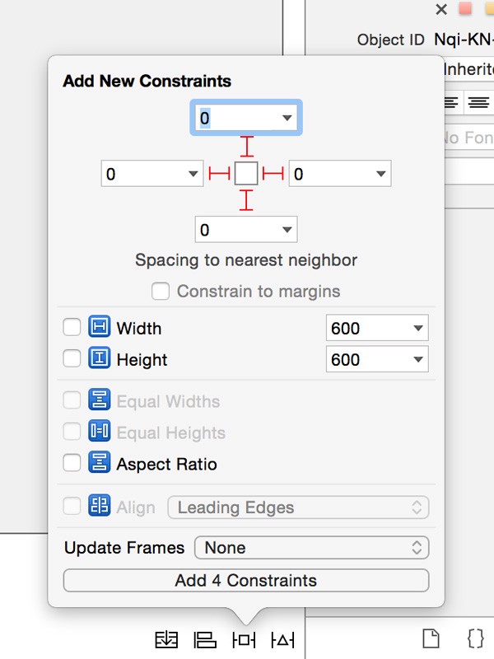Toggle the top spacing constraint strut
The height and width of the screenshot is (659, 494).
(246, 147)
